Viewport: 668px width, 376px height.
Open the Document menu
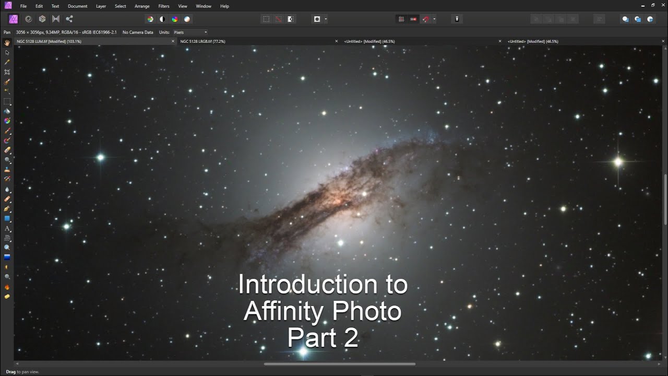tap(77, 6)
